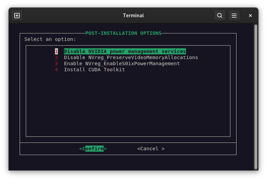Open the hamburger main menu
The height and width of the screenshot is (180, 267).
tap(234, 16)
